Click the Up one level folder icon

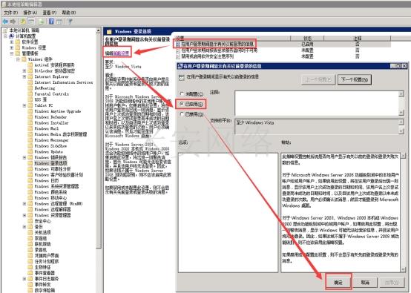coord(23,22)
